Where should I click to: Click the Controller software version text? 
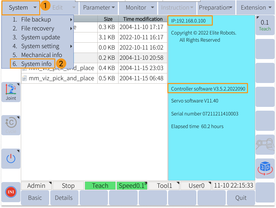click(x=208, y=89)
